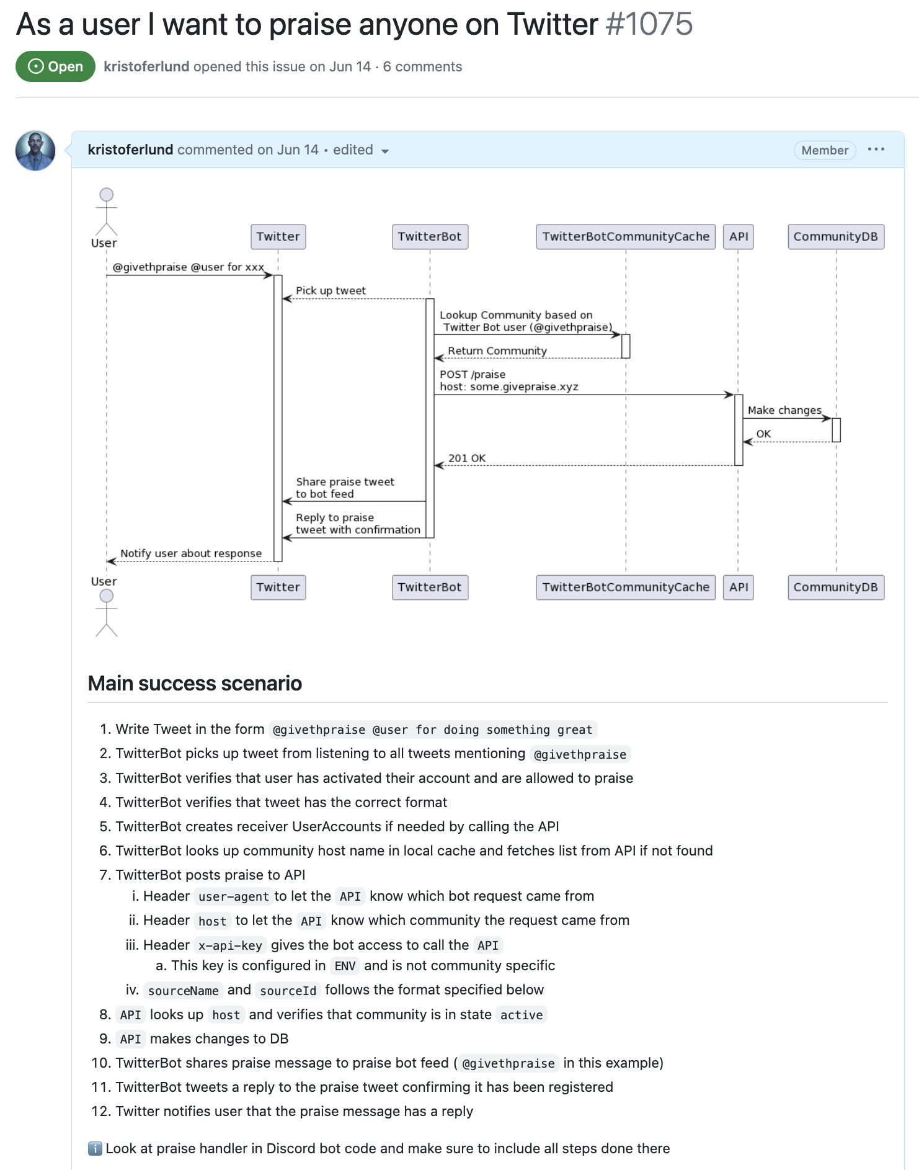This screenshot has height=1170, width=919.
Task: Click the top TwitterBot diagram box
Action: coord(430,236)
